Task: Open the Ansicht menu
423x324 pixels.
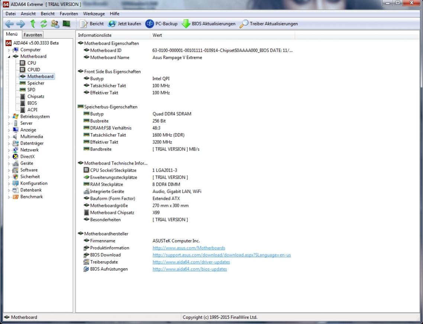Action: point(28,13)
